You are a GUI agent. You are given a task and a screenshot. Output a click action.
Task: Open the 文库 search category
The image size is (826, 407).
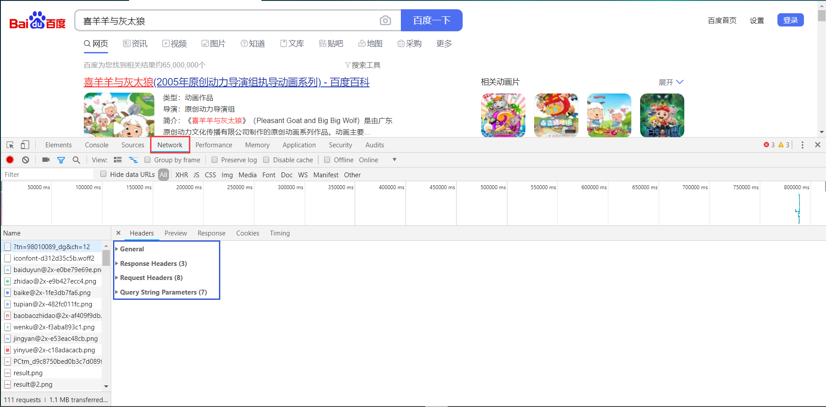292,44
